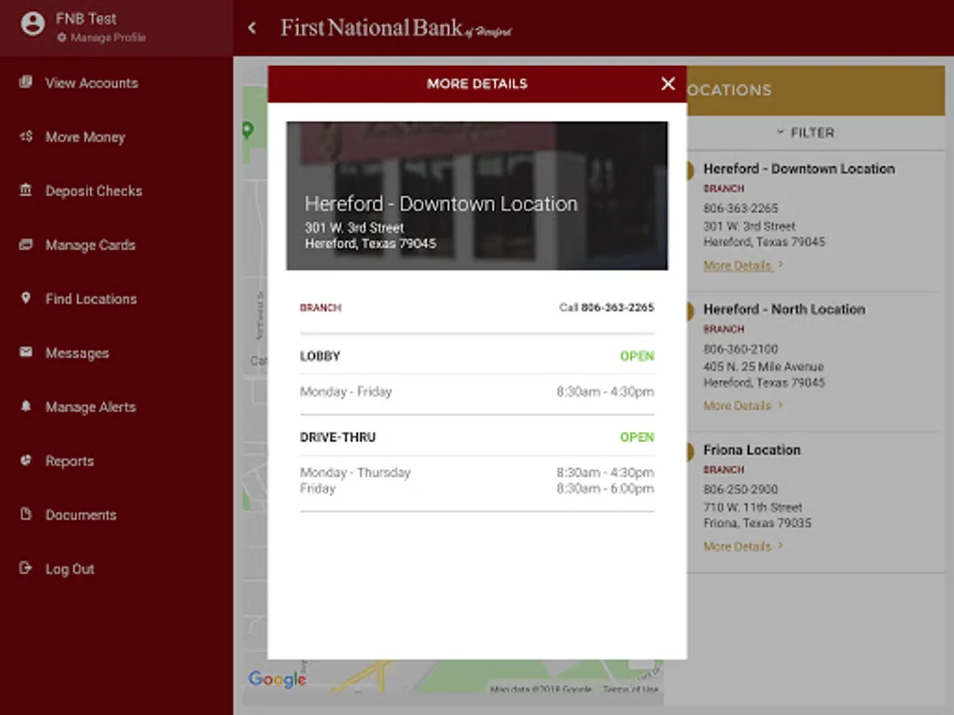Click the Hereford Downtown branch photo
The height and width of the screenshot is (715, 954).
tap(477, 195)
